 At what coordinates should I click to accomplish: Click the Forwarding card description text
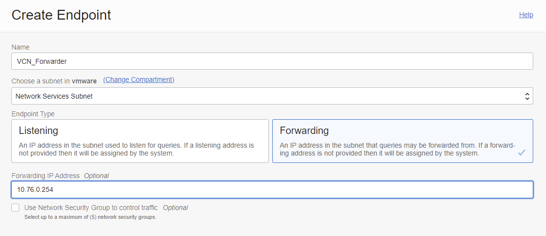397,149
